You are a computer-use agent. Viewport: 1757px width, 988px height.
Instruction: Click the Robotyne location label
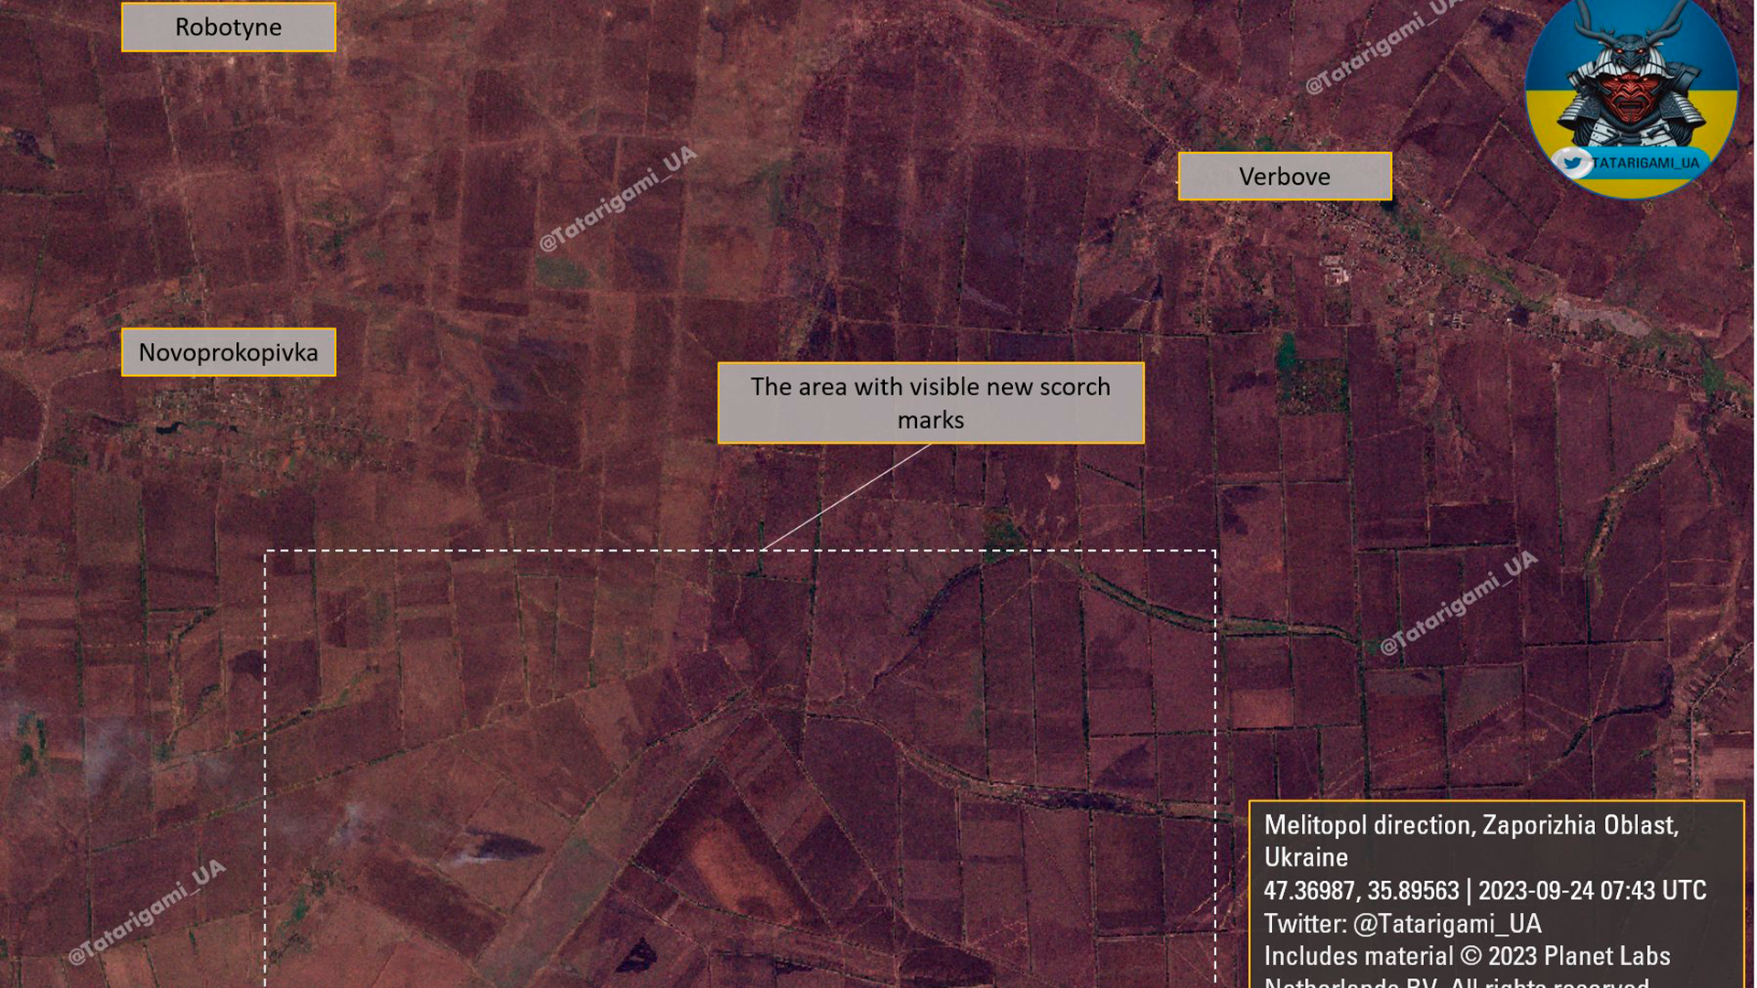[x=228, y=27]
